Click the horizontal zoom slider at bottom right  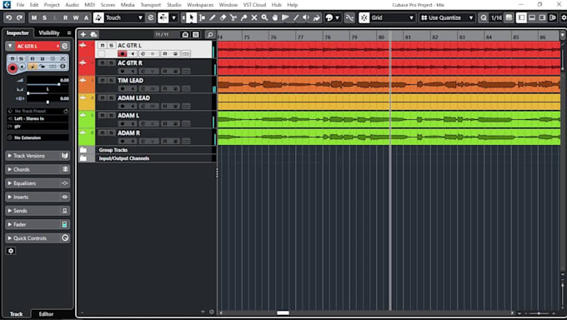(x=539, y=313)
